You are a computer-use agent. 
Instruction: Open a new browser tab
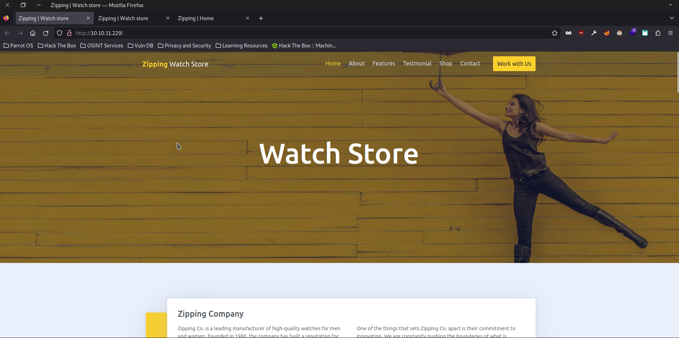(261, 18)
